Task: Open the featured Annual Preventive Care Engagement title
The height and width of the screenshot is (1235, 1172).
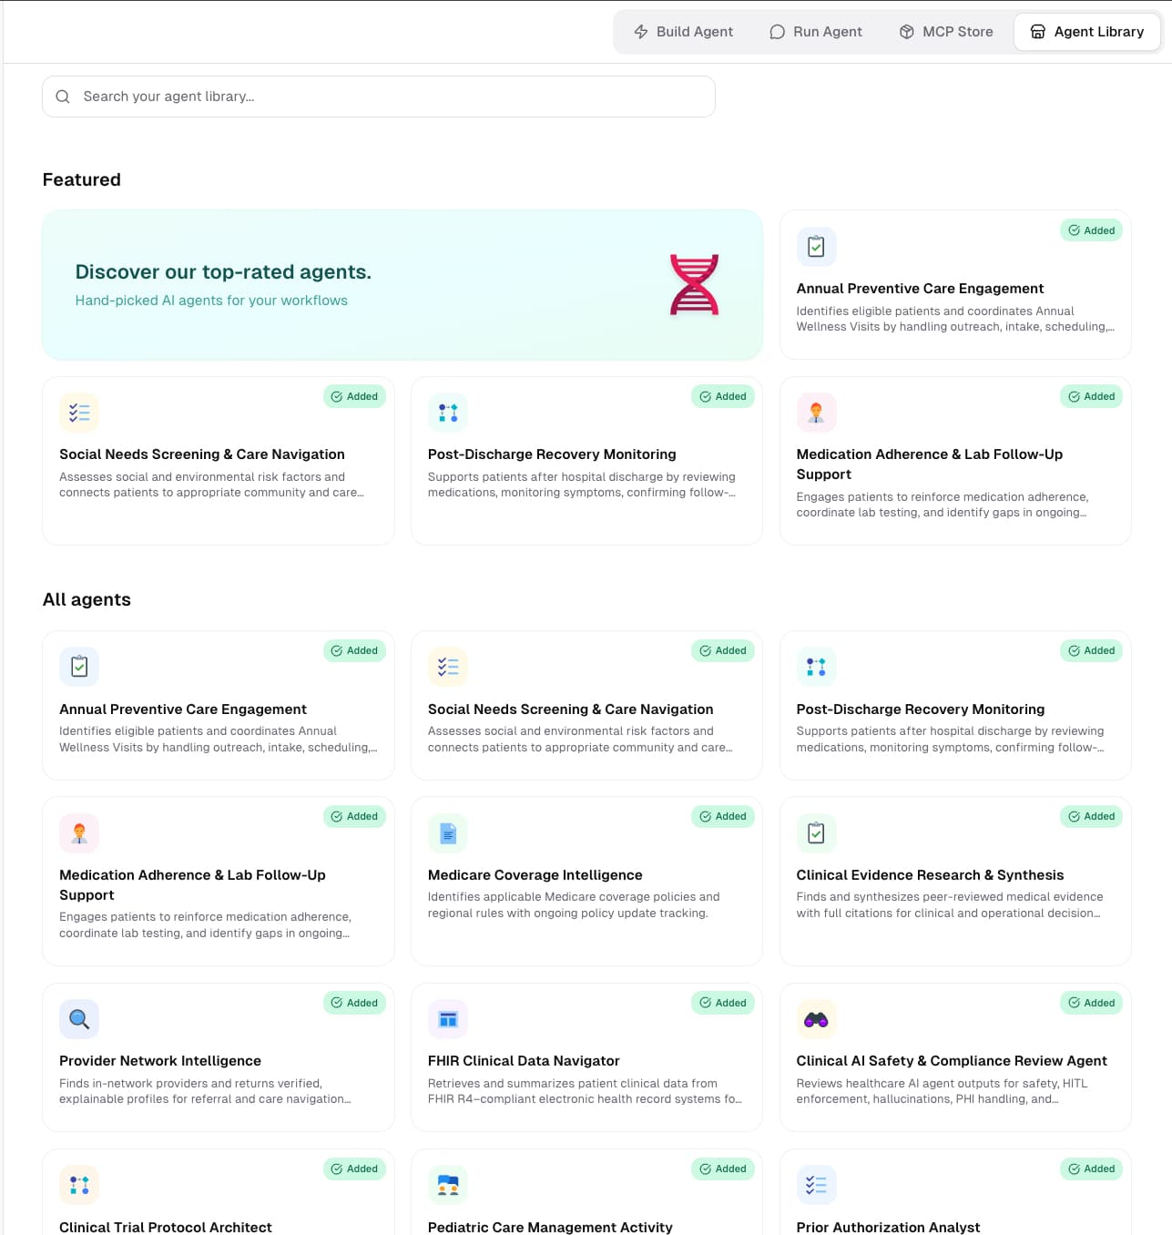Action: click(x=920, y=289)
